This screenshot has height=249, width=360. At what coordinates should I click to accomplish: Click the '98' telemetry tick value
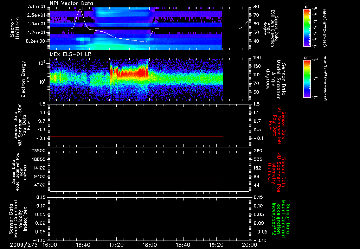coord(256,177)
